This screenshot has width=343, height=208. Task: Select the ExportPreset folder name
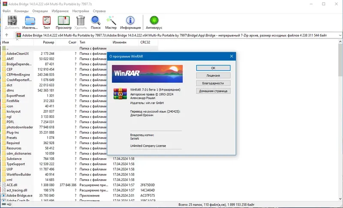point(16,96)
